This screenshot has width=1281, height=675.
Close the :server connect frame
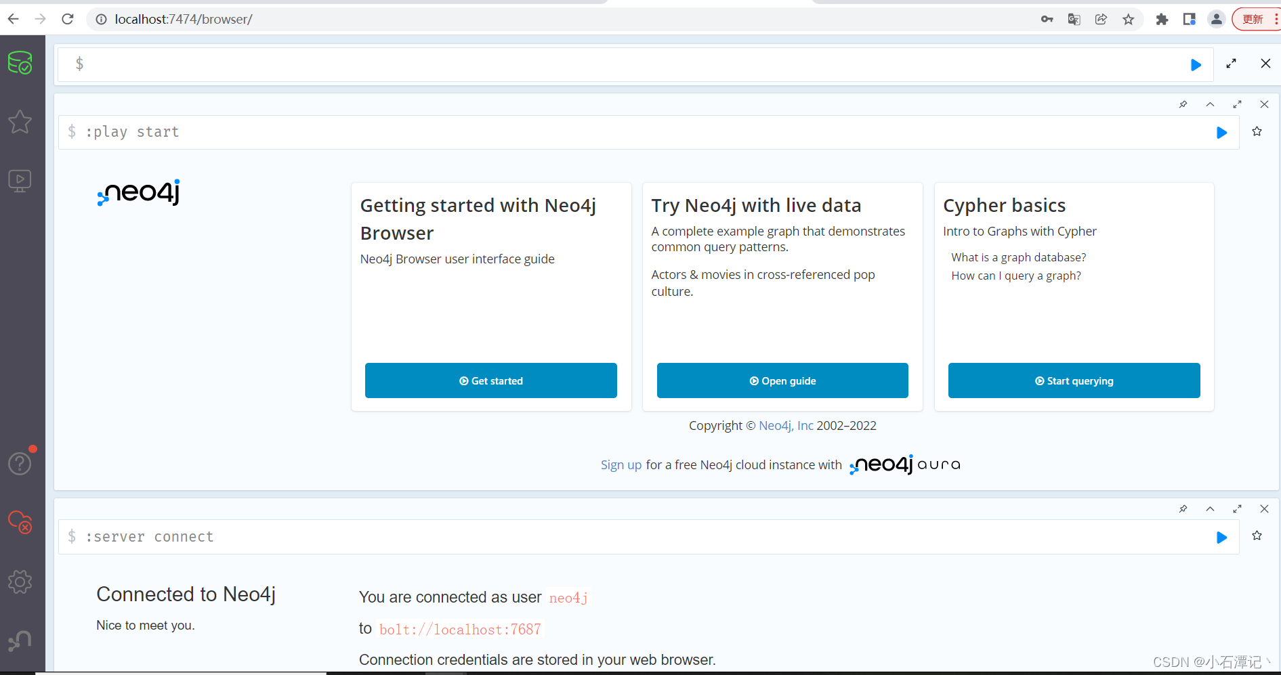(1264, 509)
